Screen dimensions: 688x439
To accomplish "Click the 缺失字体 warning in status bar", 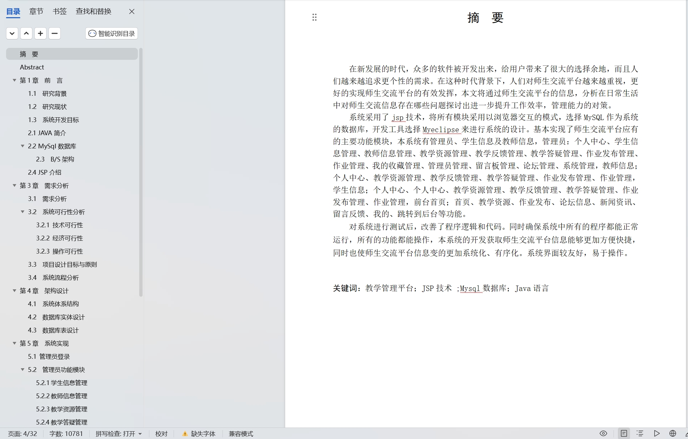I will click(199, 434).
